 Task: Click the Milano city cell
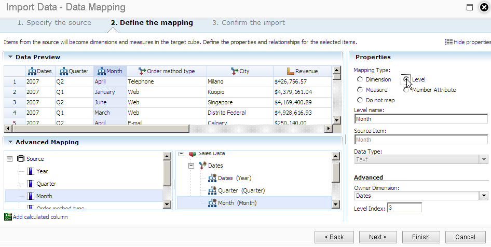pyautogui.click(x=240, y=81)
